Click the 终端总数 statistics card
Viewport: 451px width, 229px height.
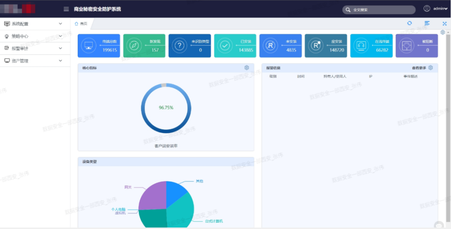coord(99,46)
